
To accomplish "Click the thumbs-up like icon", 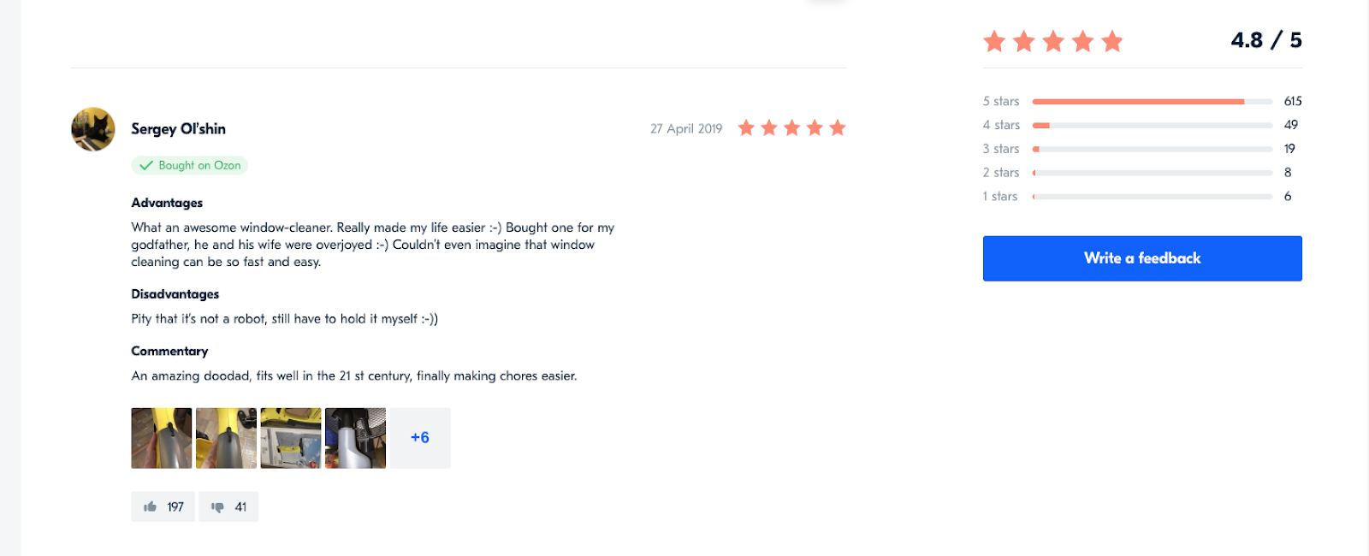I will [151, 506].
